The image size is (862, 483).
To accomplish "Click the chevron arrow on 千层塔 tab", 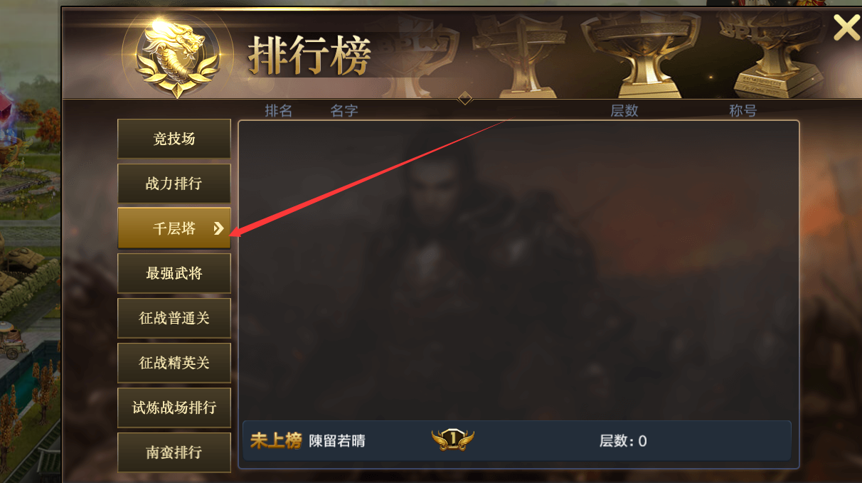I will [218, 228].
